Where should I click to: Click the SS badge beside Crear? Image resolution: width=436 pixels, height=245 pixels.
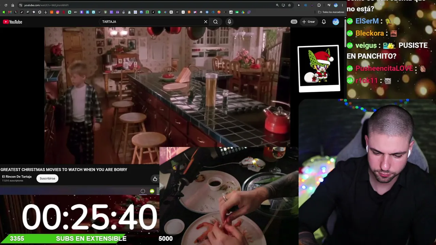[294, 22]
